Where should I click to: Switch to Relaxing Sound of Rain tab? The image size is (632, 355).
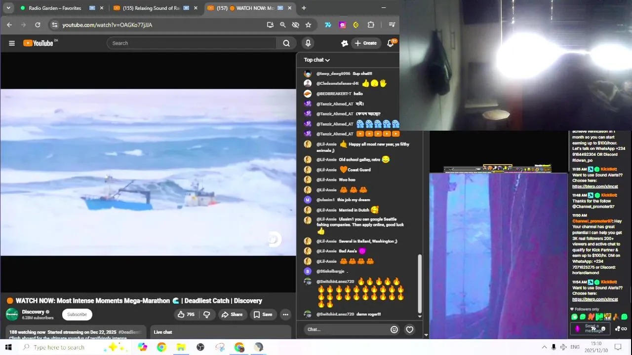(x=155, y=8)
